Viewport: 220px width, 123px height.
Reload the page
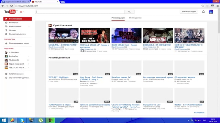pos(11,6)
